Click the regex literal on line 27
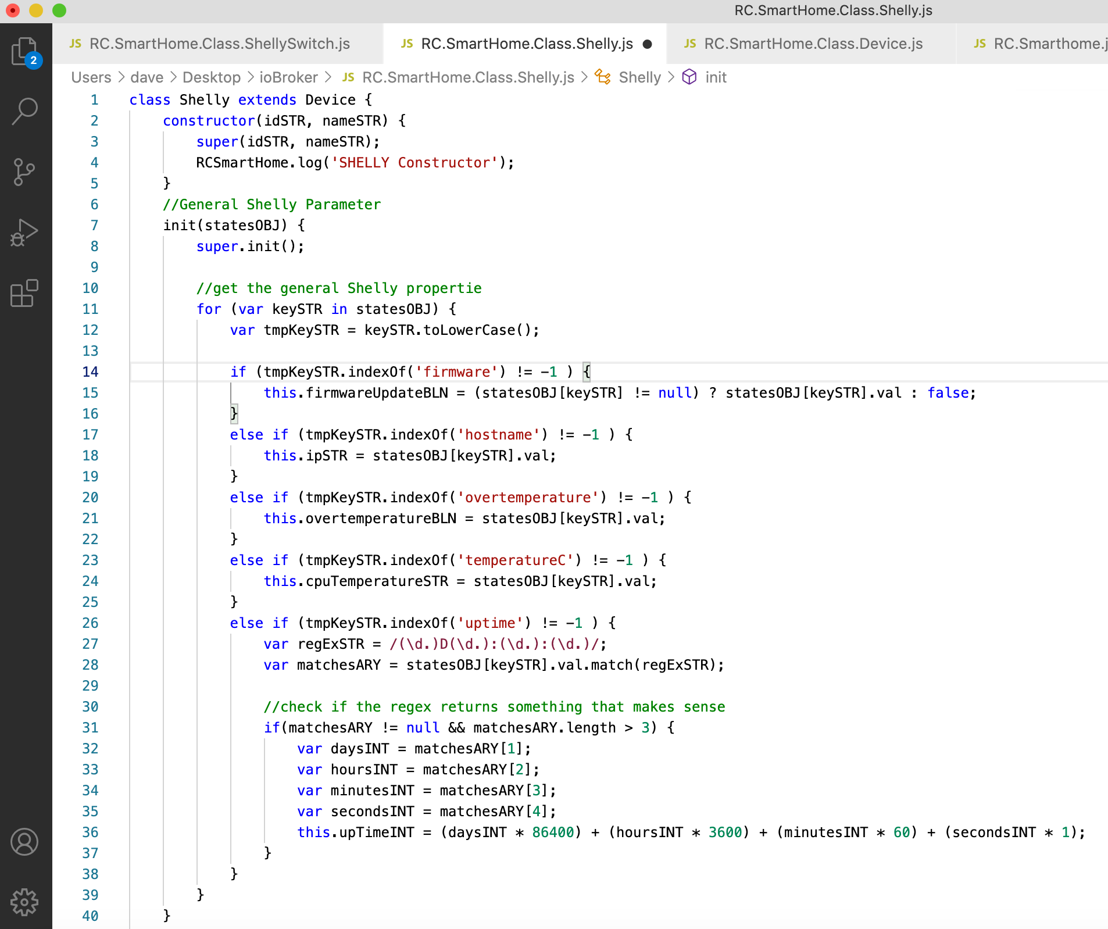 tap(494, 644)
